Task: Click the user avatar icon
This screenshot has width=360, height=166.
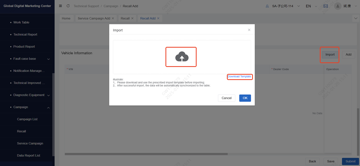Action: (x=338, y=6)
